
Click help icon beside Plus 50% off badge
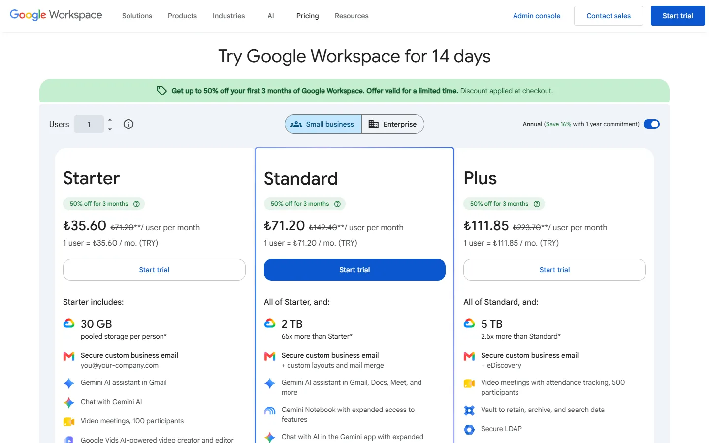pos(537,204)
